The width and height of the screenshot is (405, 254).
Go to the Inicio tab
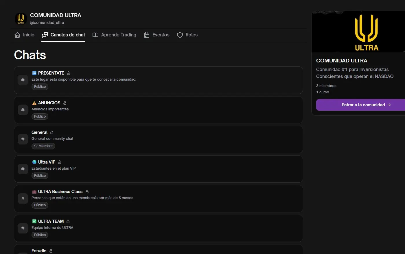click(x=24, y=35)
